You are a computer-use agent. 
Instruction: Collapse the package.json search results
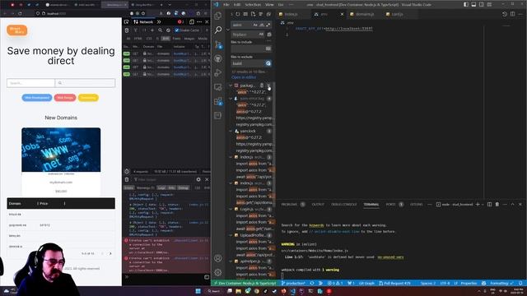(x=231, y=86)
